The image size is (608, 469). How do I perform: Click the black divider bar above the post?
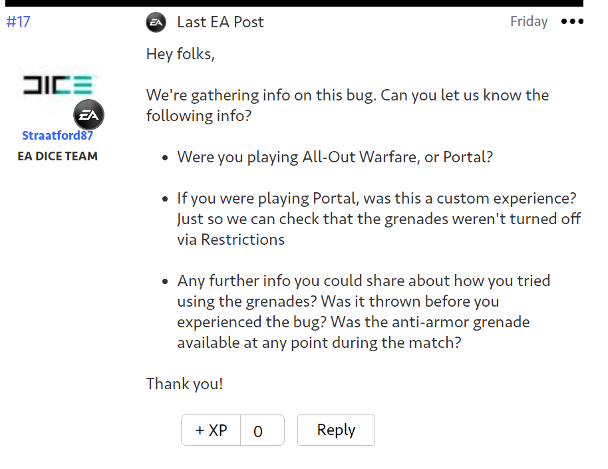click(x=291, y=3)
